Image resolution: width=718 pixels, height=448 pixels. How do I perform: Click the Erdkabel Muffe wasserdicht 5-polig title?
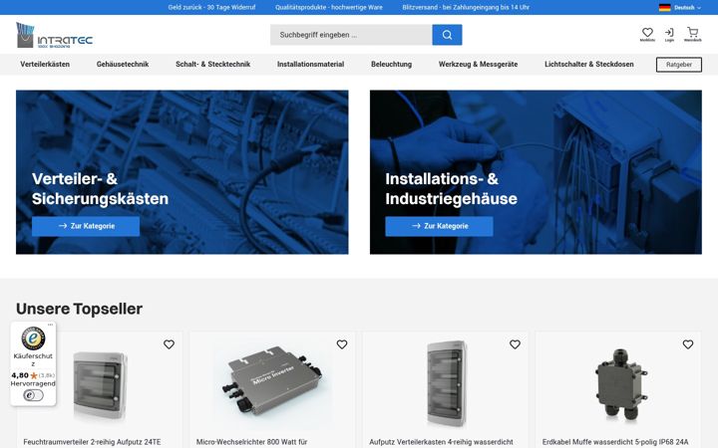(615, 442)
